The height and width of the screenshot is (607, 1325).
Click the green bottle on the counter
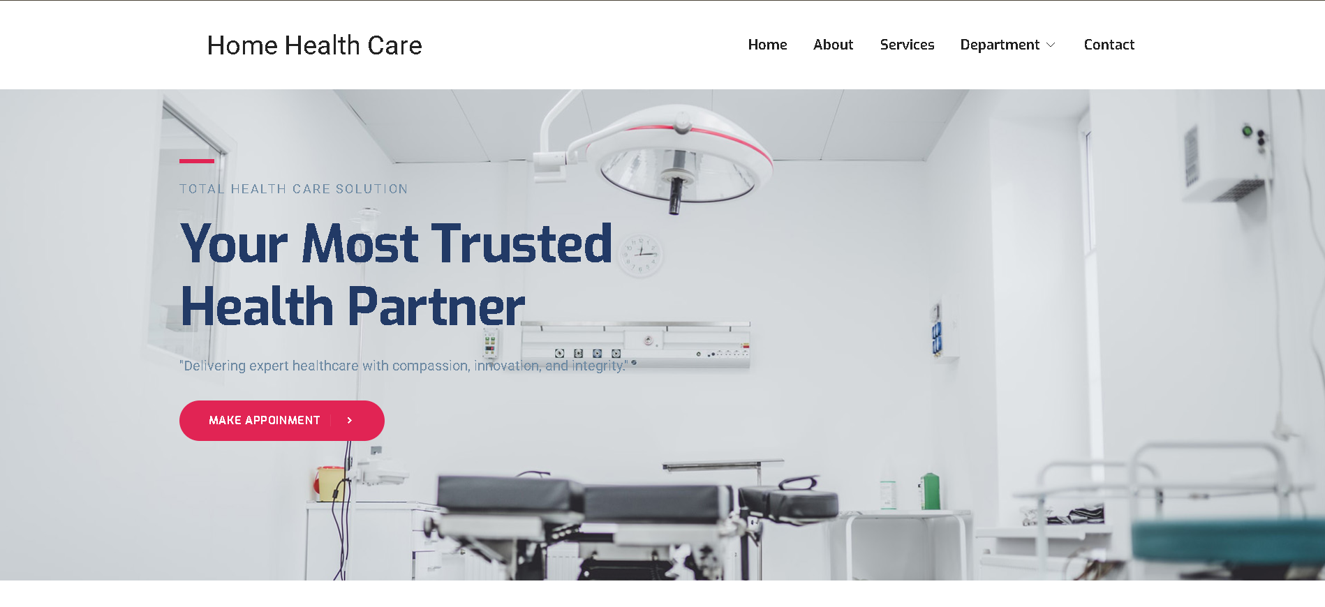click(x=931, y=491)
